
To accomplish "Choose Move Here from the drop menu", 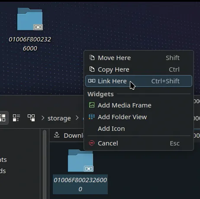I will [x=139, y=58].
